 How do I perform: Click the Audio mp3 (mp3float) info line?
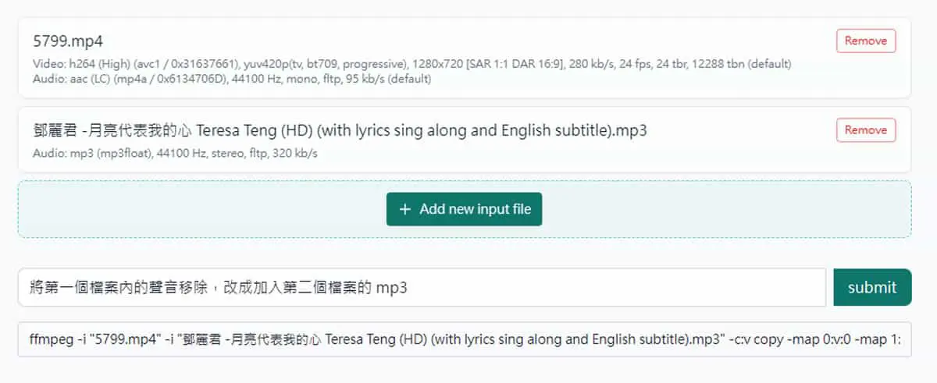[x=176, y=154]
